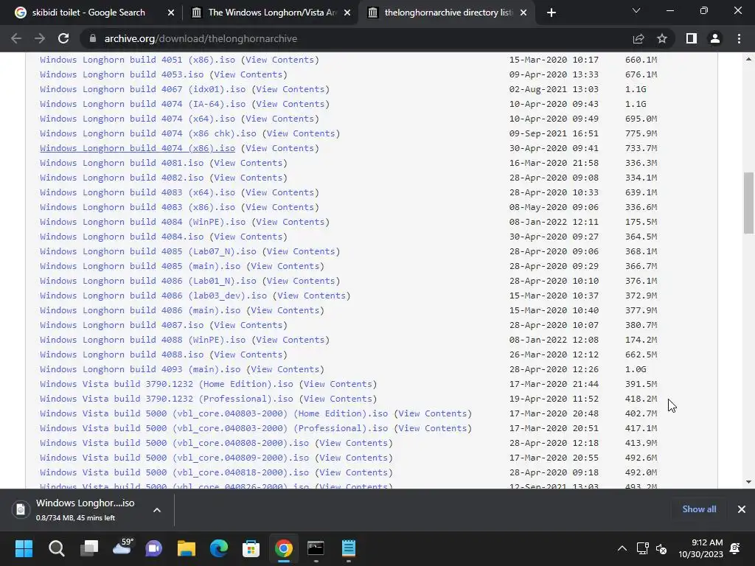Bookmark this tab with the star icon
This screenshot has width=755, height=566.
pos(662,38)
